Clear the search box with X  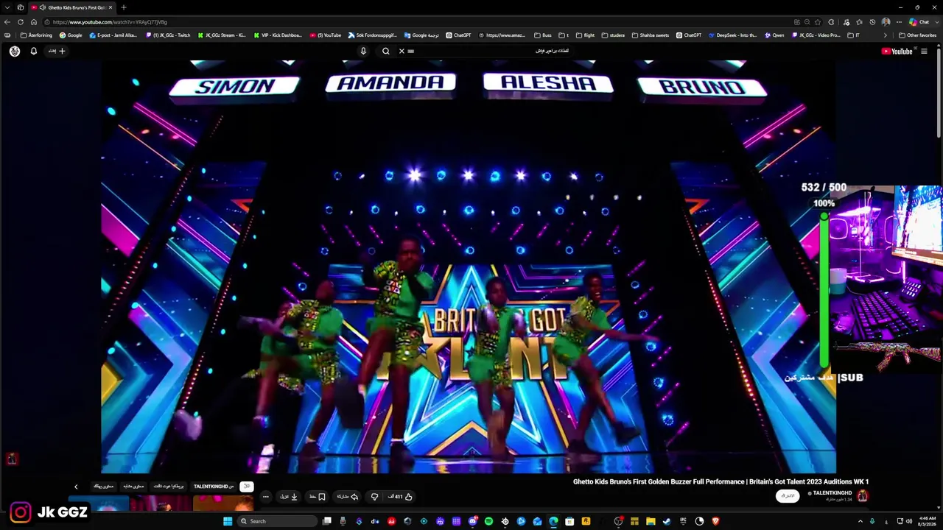click(x=402, y=51)
